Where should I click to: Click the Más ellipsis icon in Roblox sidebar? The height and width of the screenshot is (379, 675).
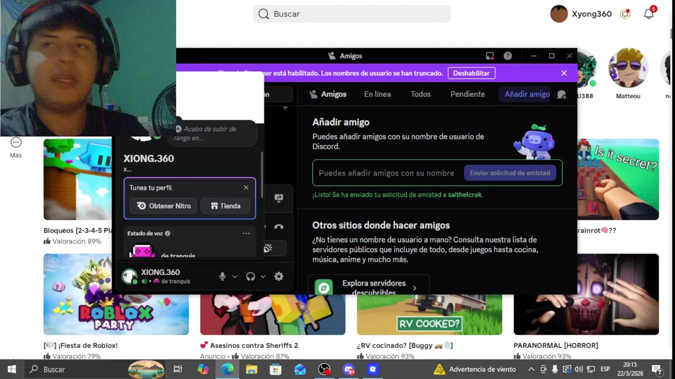click(x=16, y=142)
